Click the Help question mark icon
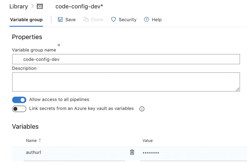Viewport: 247px width, 165px height. click(x=146, y=20)
